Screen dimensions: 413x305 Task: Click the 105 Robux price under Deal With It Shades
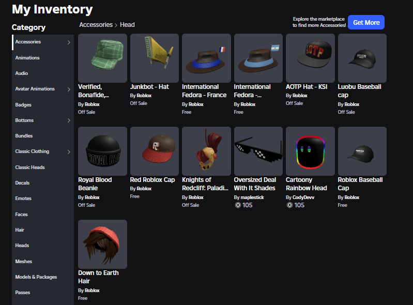pyautogui.click(x=243, y=205)
